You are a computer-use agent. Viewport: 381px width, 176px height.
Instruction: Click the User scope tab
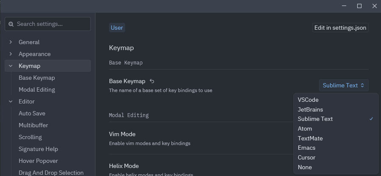click(x=117, y=28)
